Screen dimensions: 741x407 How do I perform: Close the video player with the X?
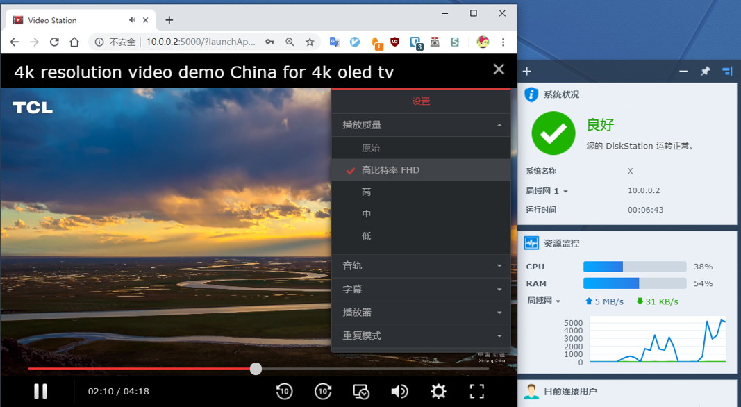pyautogui.click(x=498, y=69)
